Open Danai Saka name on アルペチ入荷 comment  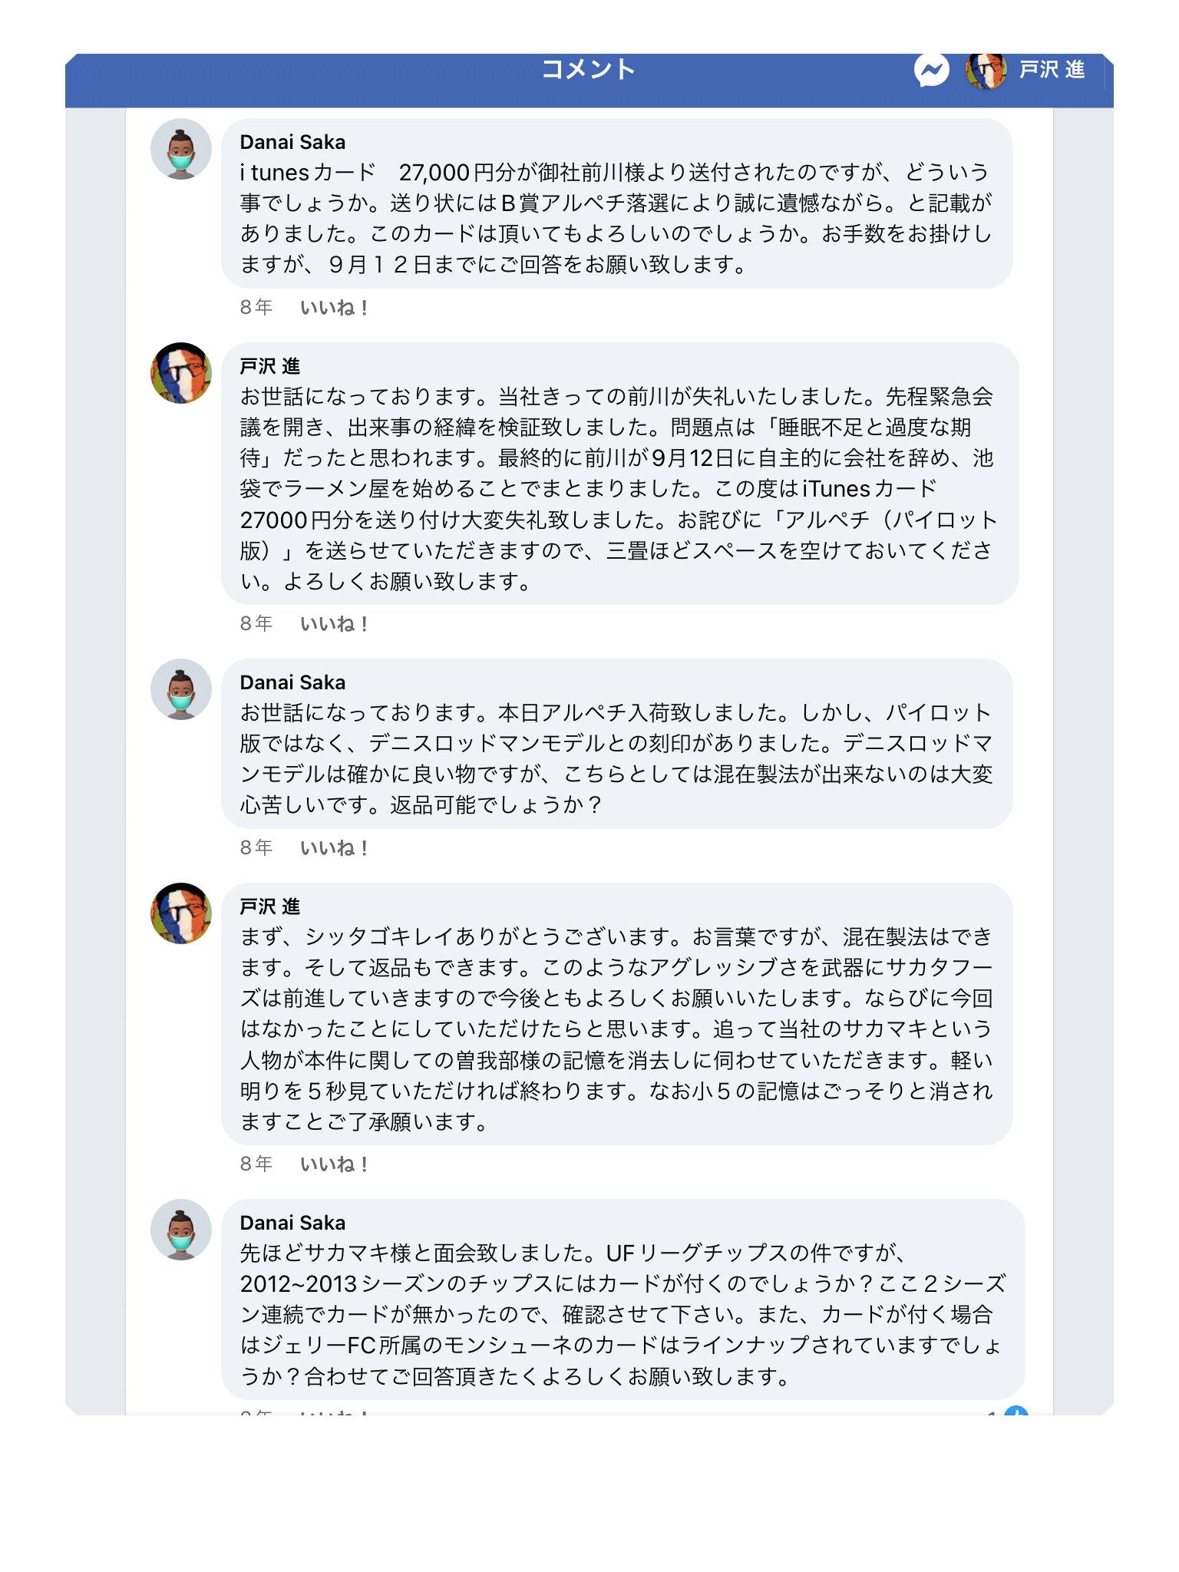pos(292,682)
